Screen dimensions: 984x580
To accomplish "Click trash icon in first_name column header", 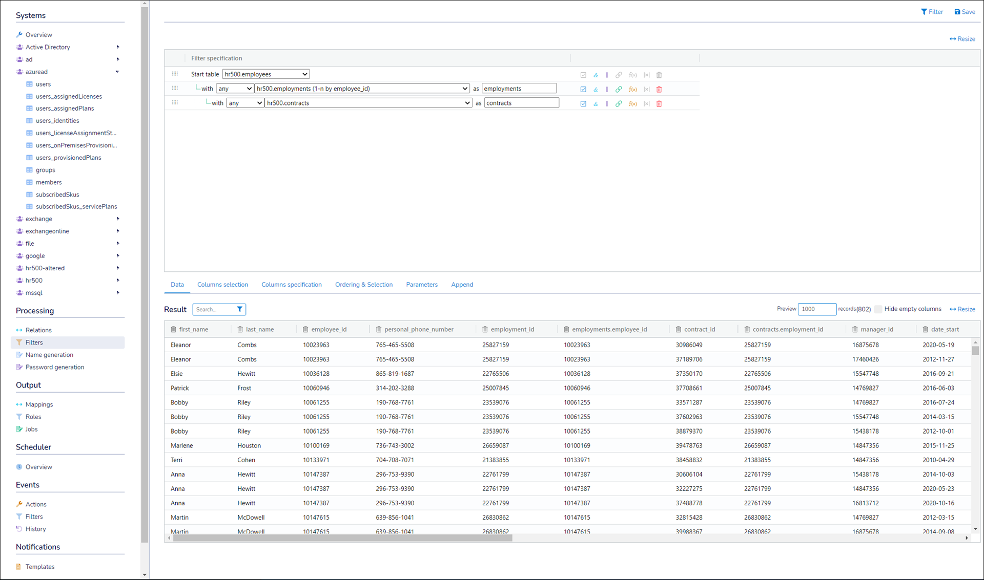I will coord(173,329).
